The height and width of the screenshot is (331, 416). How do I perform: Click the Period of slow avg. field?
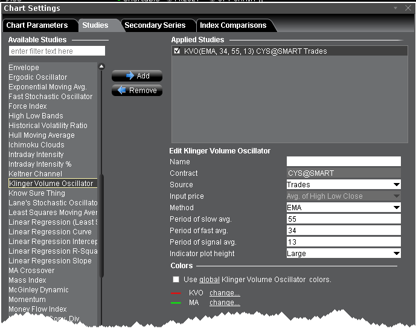tap(343, 219)
